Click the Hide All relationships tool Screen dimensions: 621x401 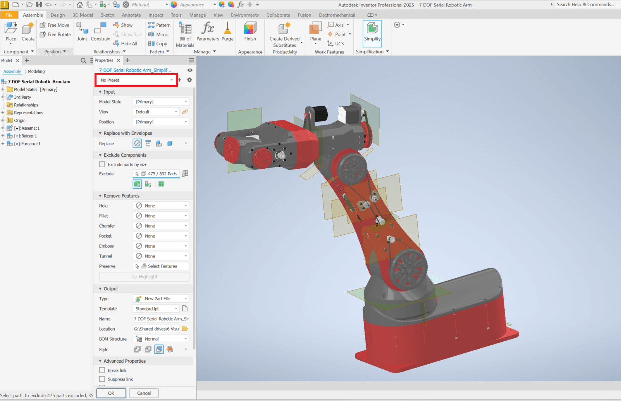125,44
